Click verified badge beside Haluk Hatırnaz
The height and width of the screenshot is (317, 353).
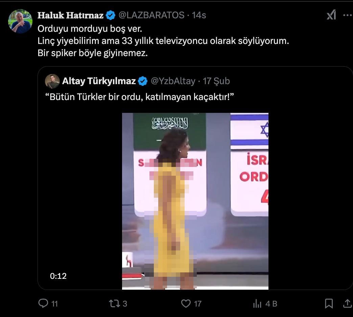pos(111,15)
